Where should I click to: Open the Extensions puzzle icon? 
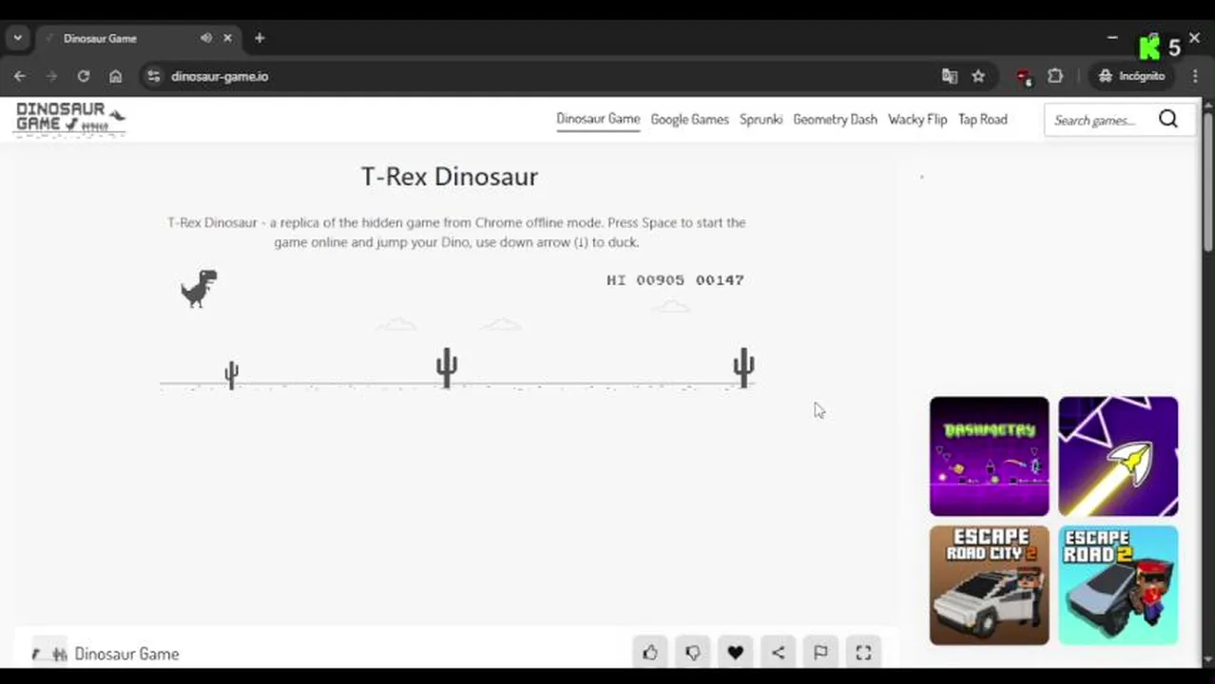coord(1055,76)
